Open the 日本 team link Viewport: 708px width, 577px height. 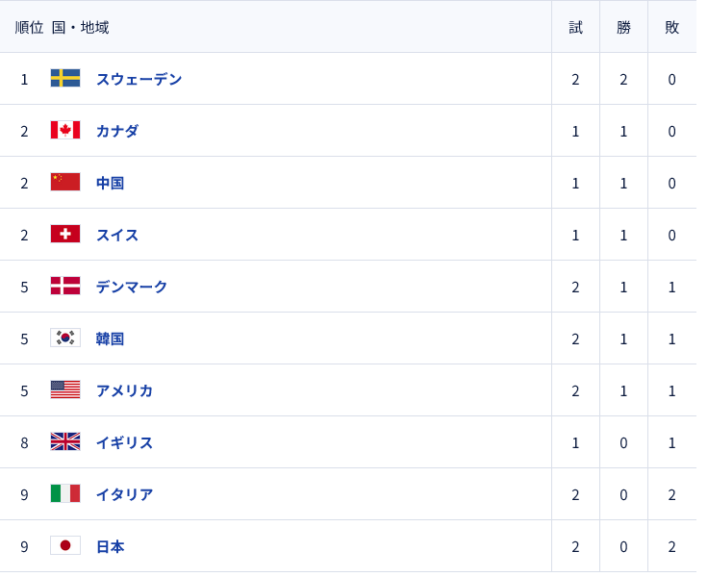[110, 546]
